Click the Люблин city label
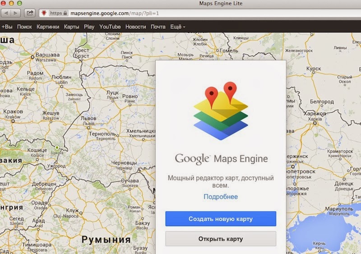This screenshot has width=361, height=254. pyautogui.click(x=61, y=77)
